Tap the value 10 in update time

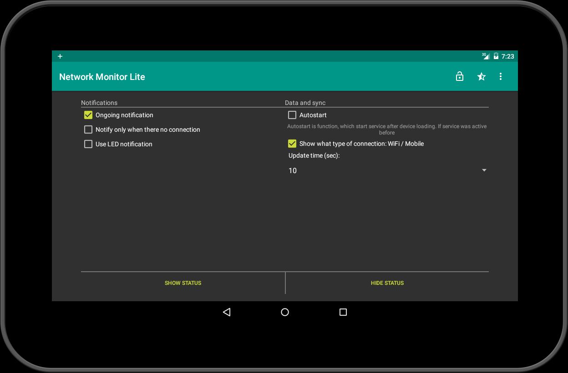293,170
